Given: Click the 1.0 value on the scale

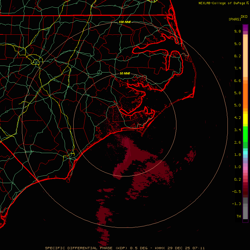Looking at the screenshot, I should click(x=237, y=167).
